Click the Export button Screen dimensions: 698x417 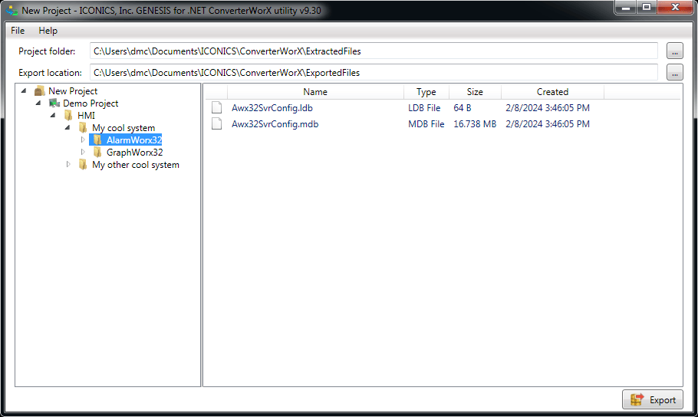point(653,399)
